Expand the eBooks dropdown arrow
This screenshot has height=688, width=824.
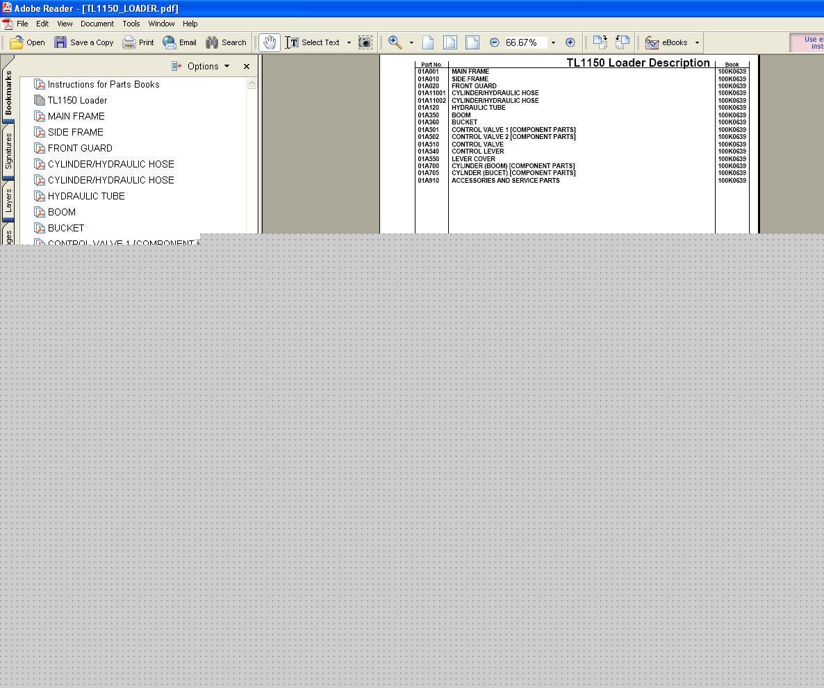coord(698,42)
